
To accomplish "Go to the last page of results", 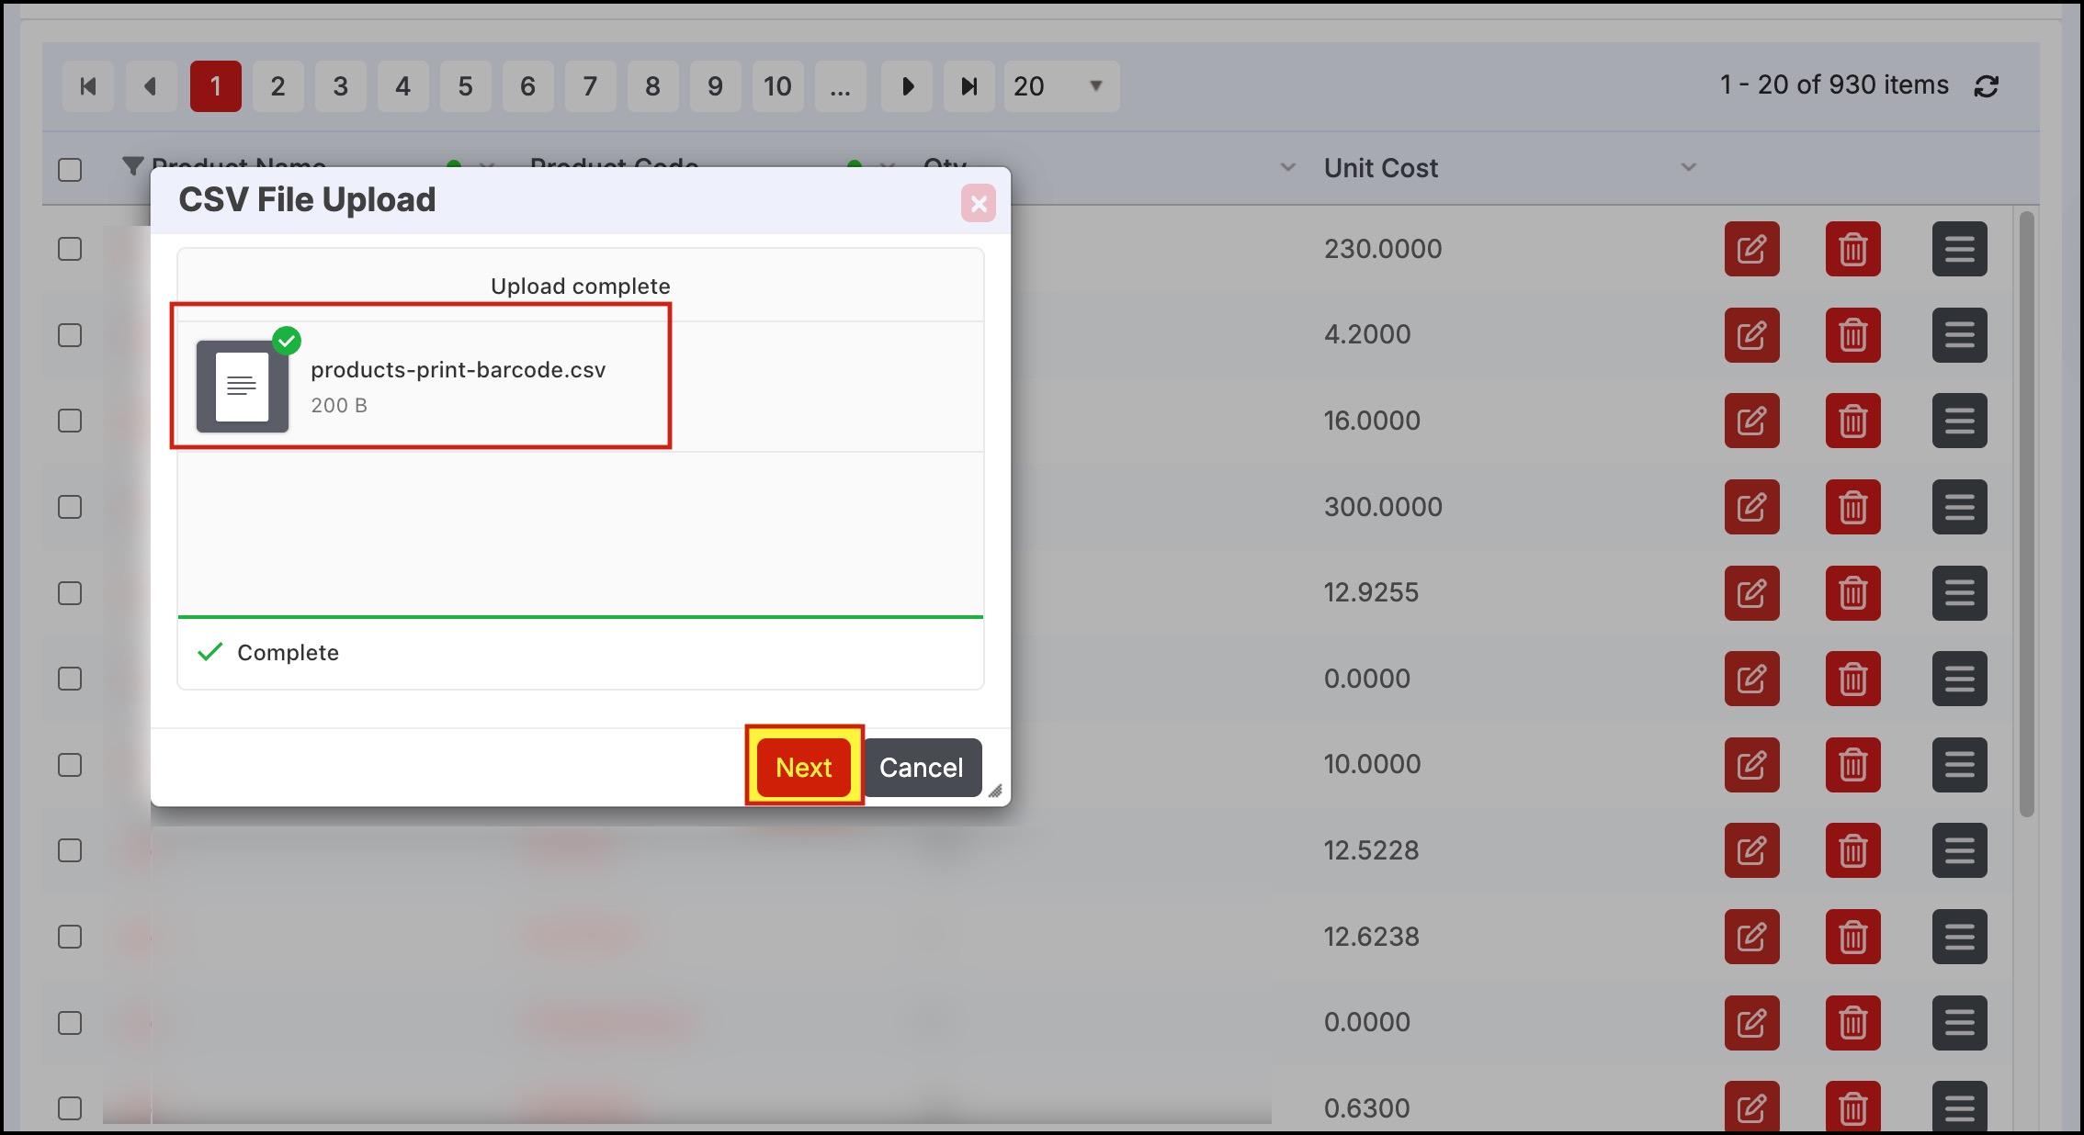I will point(968,86).
